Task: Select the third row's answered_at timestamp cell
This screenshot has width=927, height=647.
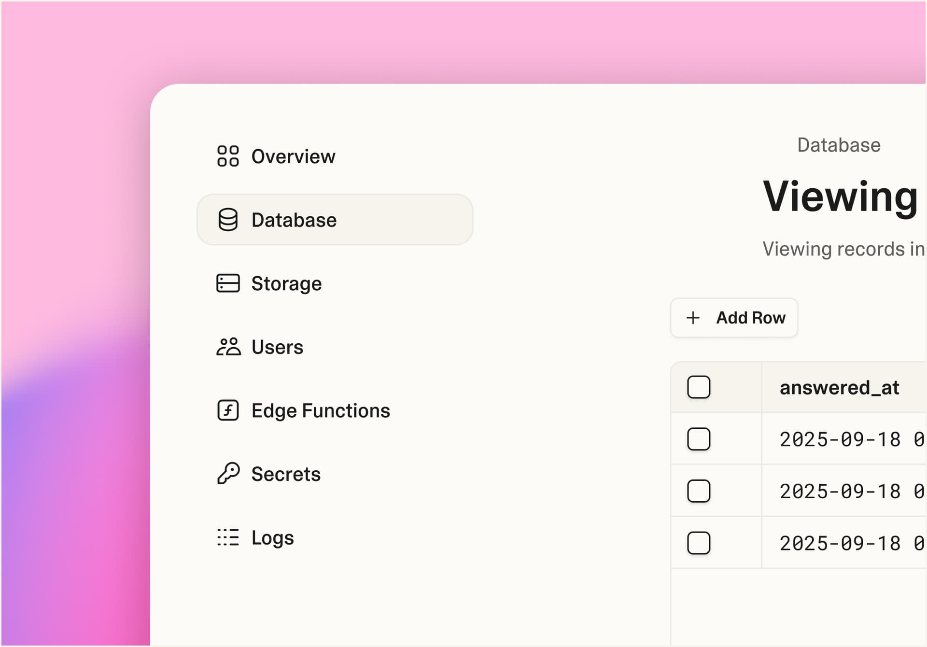Action: coord(851,543)
